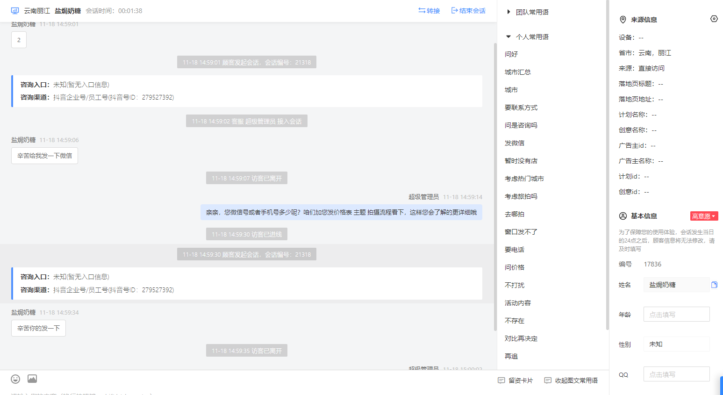Click the 省市 value 云南，丽江
723x395 pixels.
coord(655,53)
